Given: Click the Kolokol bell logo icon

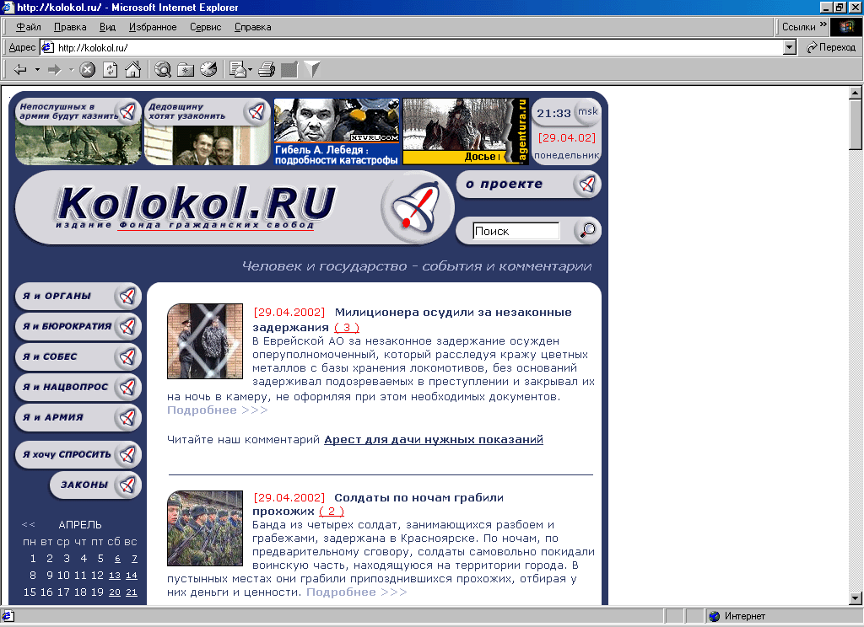Looking at the screenshot, I should [x=416, y=207].
